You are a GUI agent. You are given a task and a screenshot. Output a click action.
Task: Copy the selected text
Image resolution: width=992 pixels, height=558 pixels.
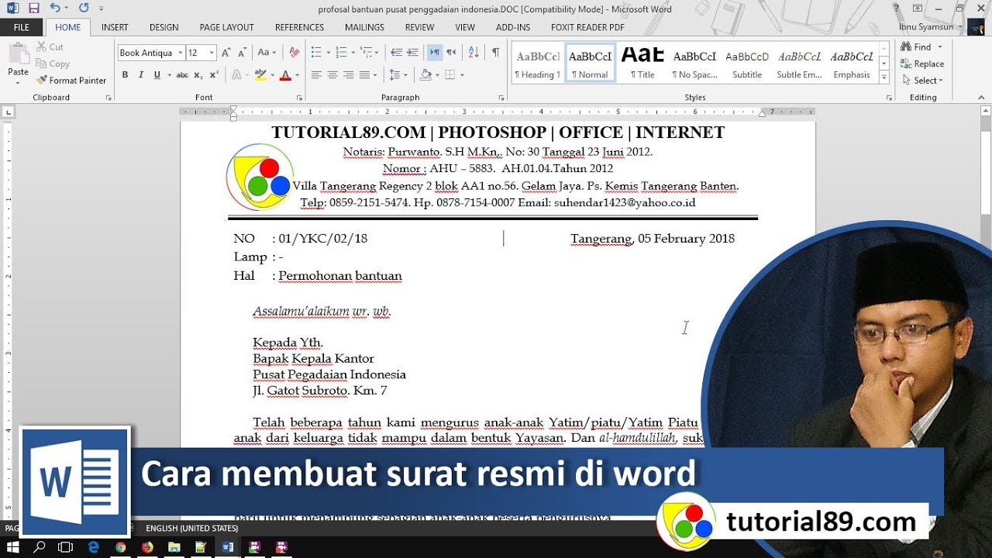click(x=53, y=64)
